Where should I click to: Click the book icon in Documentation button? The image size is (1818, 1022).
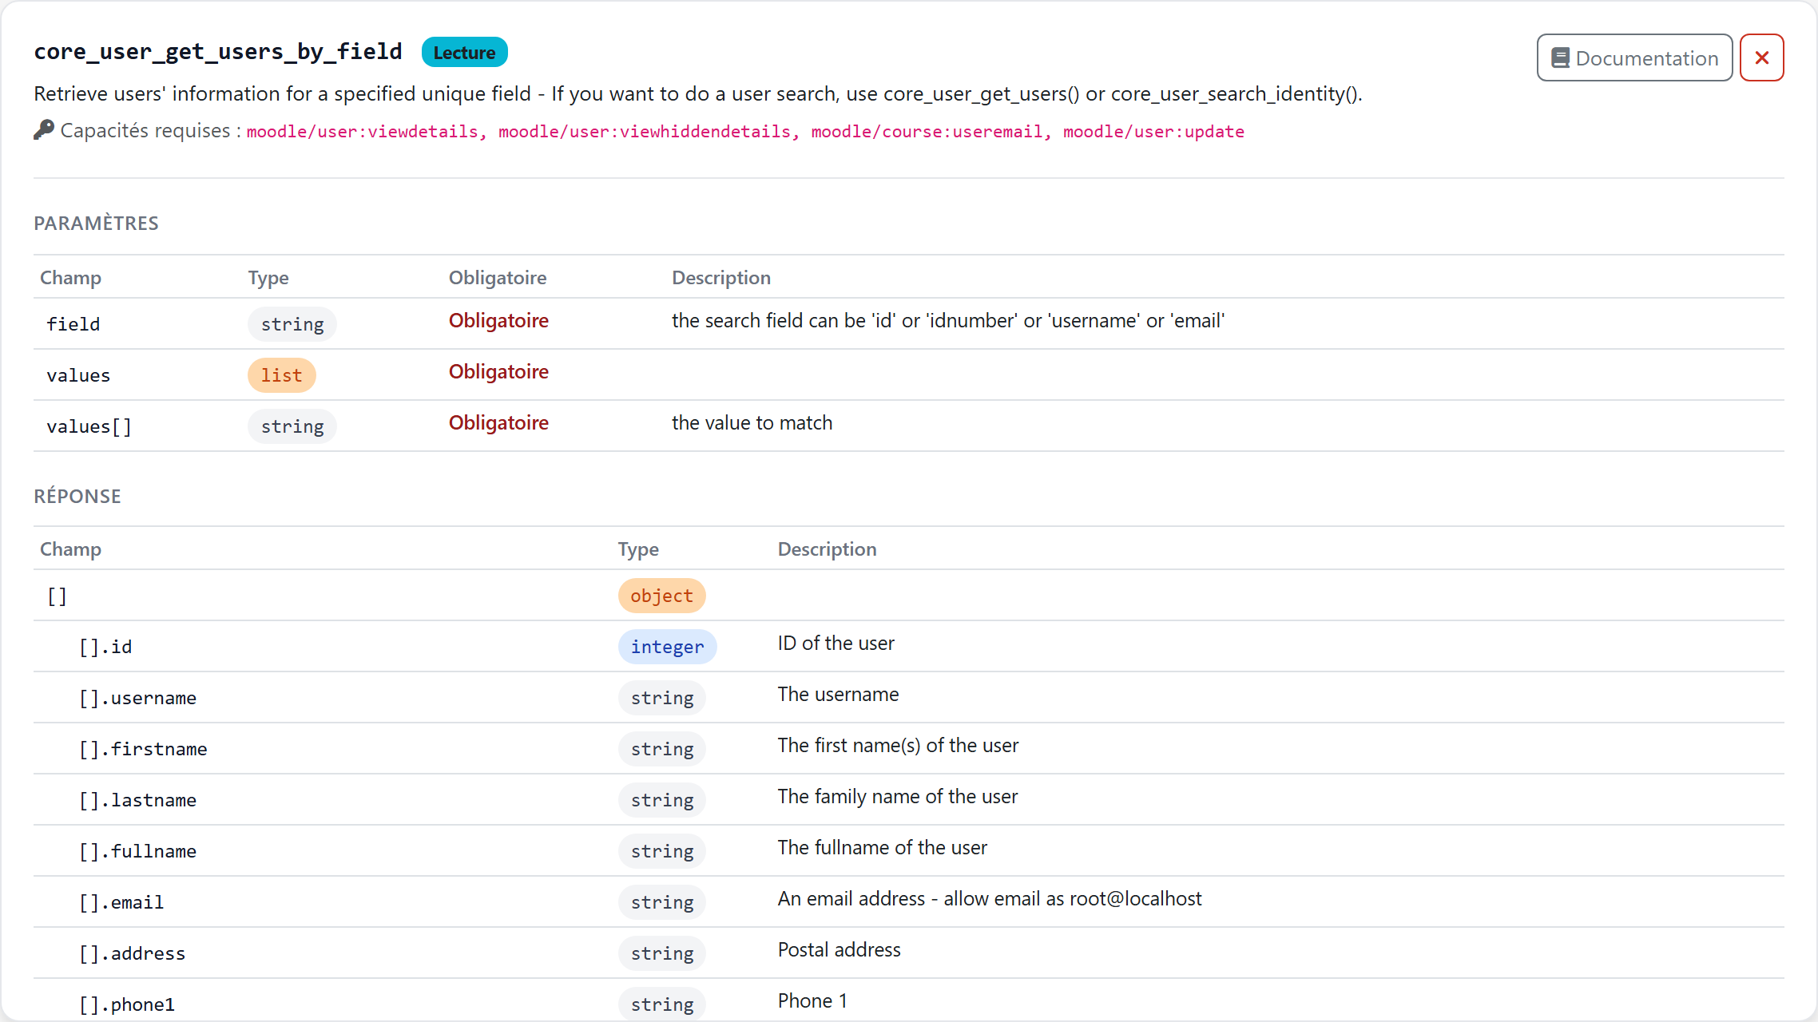(x=1560, y=58)
